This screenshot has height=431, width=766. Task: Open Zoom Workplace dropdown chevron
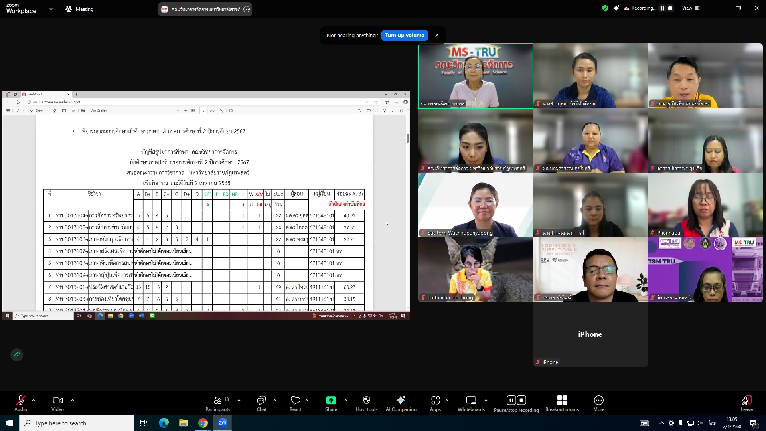pyautogui.click(x=51, y=9)
